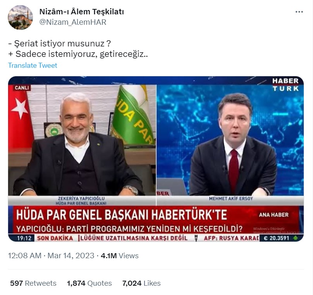The height and width of the screenshot is (295, 313).
Task: Click the Mar 14, 2023 date
Action: coord(71,256)
